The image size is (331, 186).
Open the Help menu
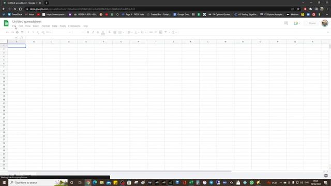(x=85, y=26)
